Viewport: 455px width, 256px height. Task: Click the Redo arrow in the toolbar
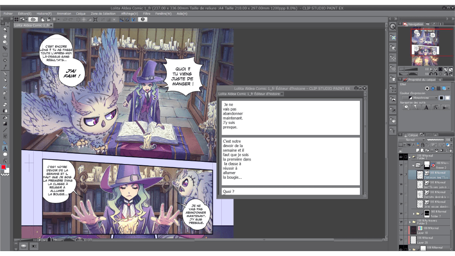pos(71,20)
